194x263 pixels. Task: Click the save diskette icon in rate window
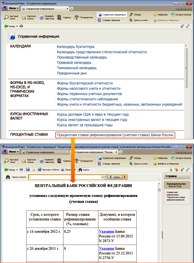tap(28, 170)
